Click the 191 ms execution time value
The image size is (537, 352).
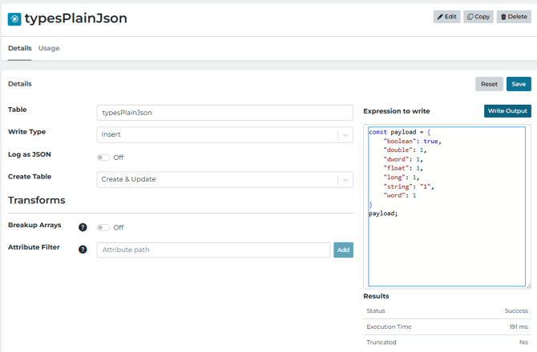(519, 326)
